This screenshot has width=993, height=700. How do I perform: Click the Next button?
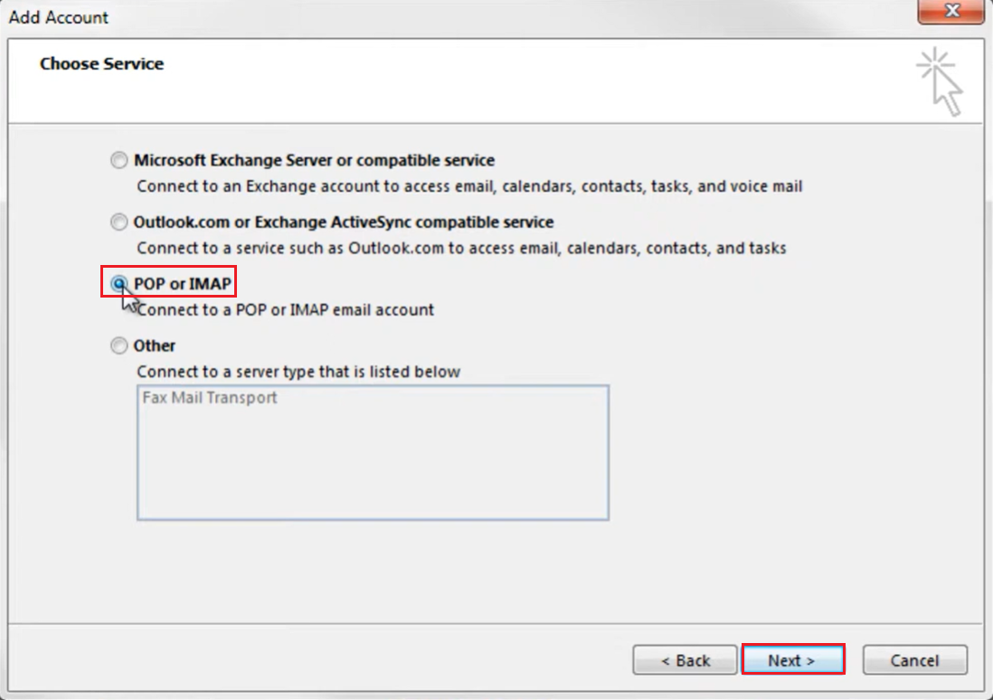[792, 660]
